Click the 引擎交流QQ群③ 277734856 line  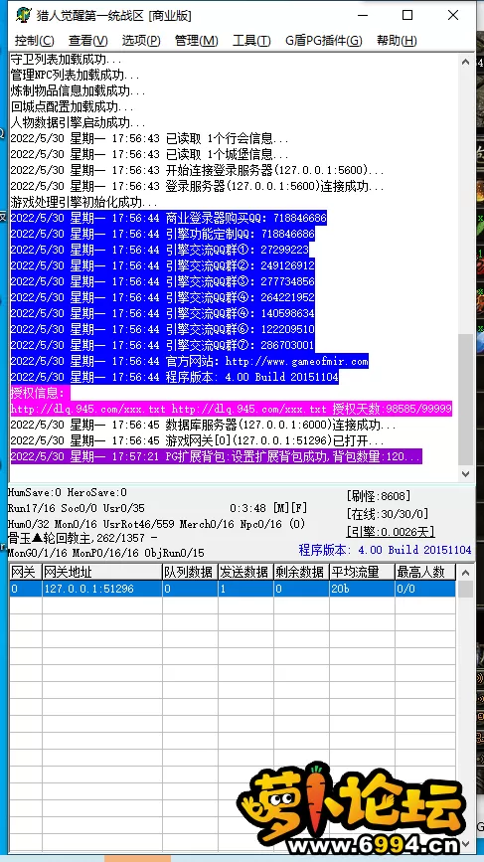162,282
